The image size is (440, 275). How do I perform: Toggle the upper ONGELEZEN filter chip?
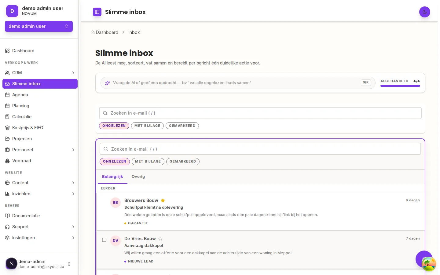tap(114, 126)
